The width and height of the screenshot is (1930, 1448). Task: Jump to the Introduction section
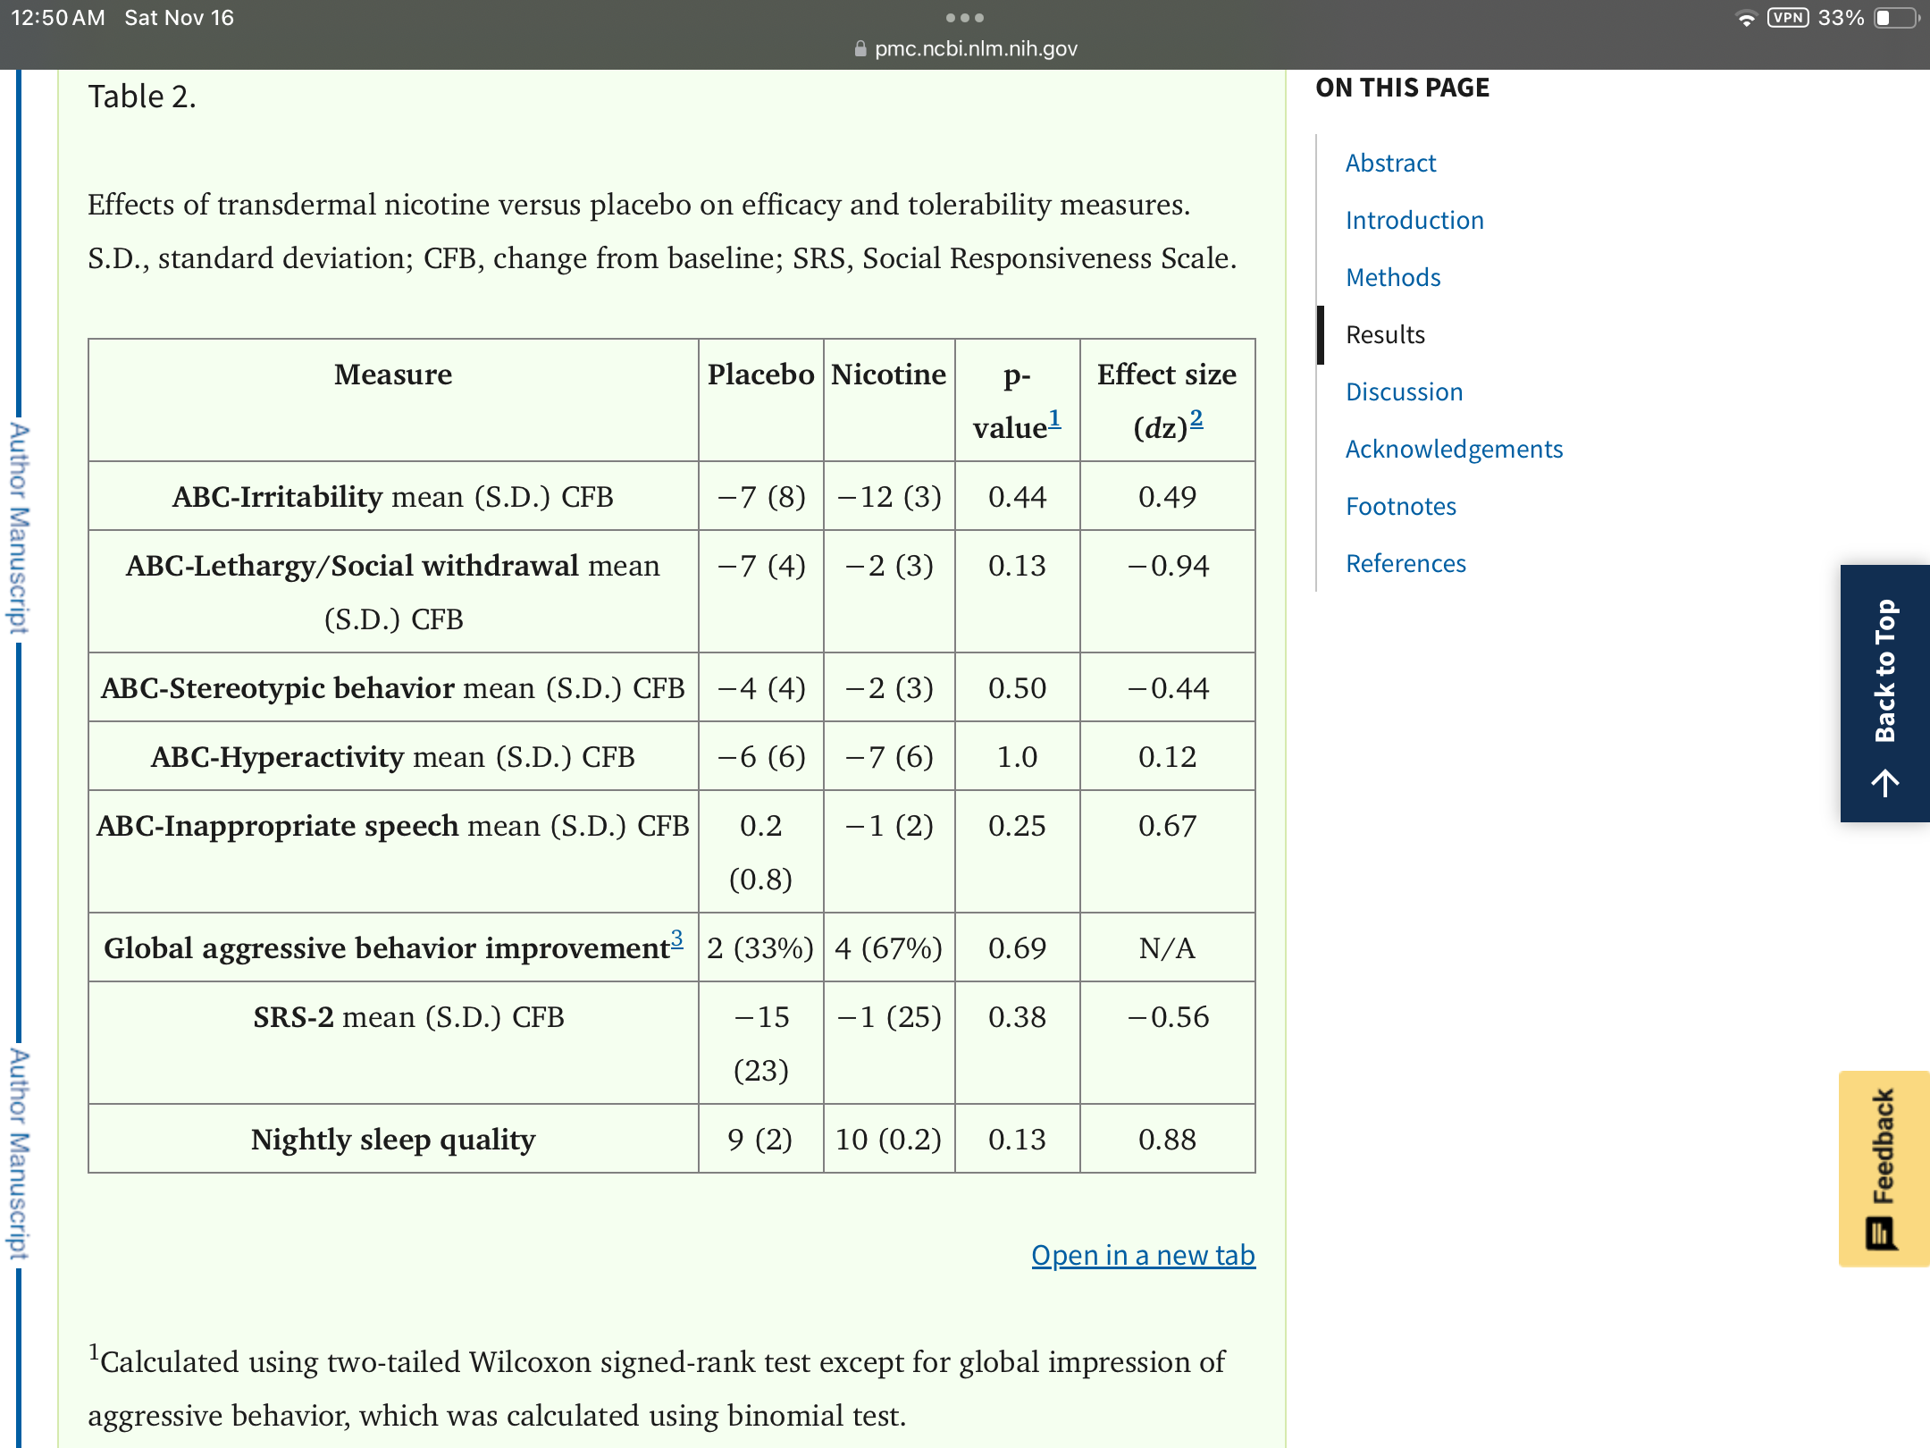1414,220
